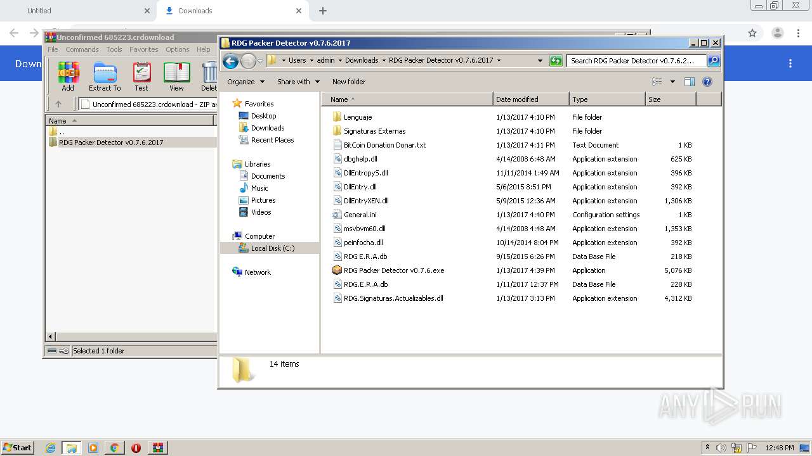Select the Lenguaje folder
Viewport: 812px width, 456px height.
click(x=358, y=117)
